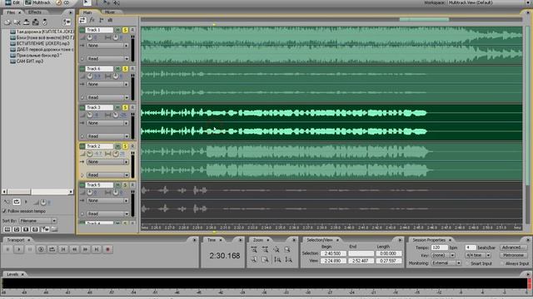Click the Selection Begin 2:40.500 field
The height and width of the screenshot is (299, 533).
(333, 253)
